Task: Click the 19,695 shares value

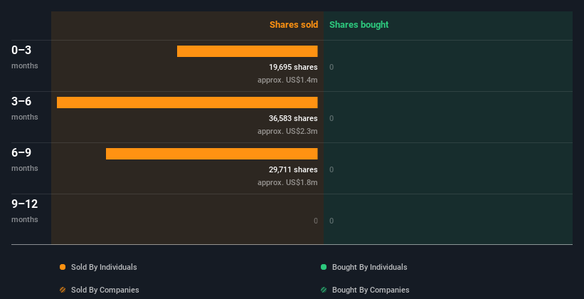Action: [x=293, y=67]
